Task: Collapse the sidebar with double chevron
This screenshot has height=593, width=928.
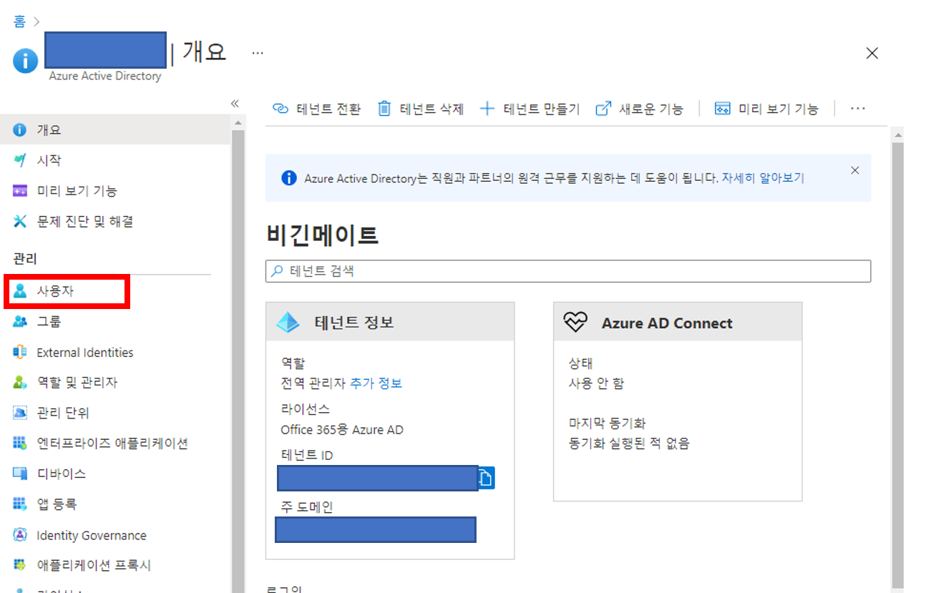Action: (x=234, y=104)
